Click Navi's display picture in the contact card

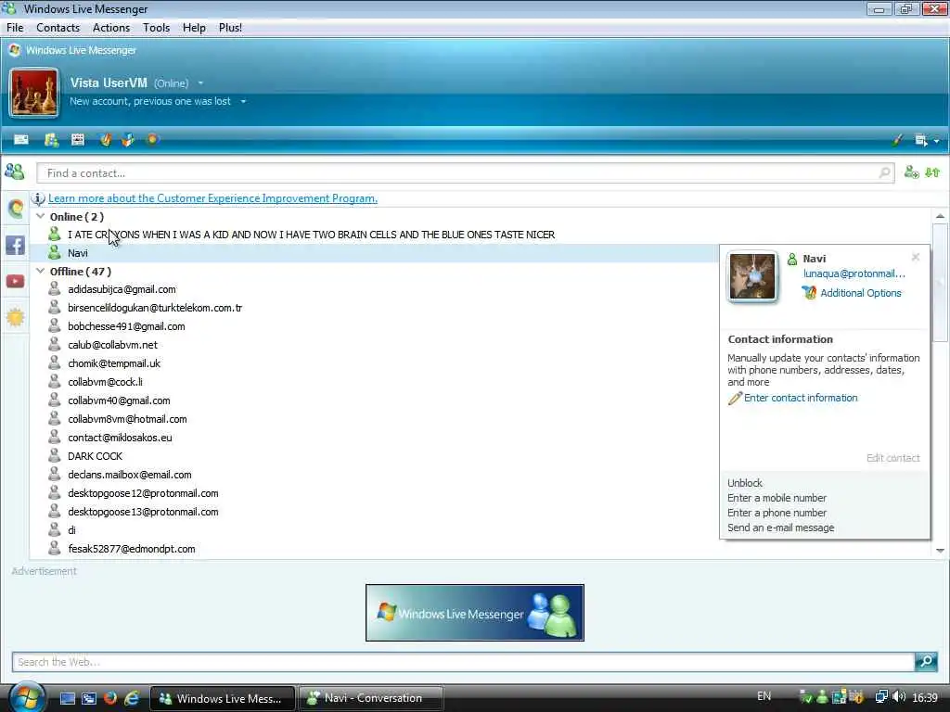tap(751, 276)
